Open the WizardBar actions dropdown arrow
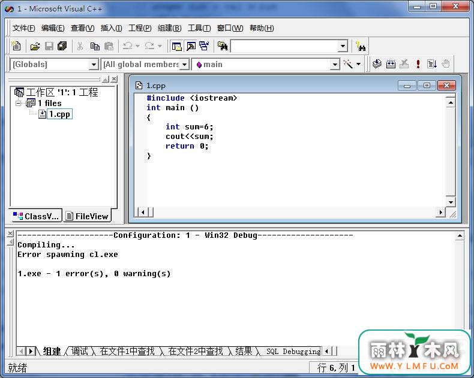This screenshot has width=474, height=378. point(359,64)
